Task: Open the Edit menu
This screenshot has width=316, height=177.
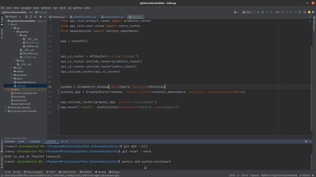Action: point(9,8)
